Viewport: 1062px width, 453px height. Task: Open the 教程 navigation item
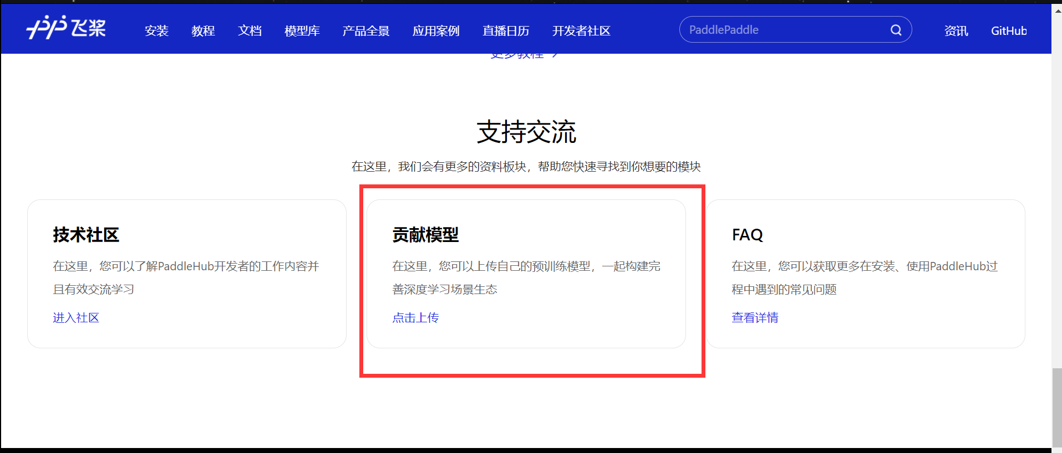pos(203,31)
